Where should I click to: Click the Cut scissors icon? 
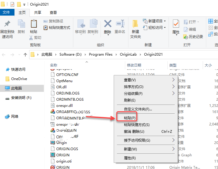[x=31, y=37]
